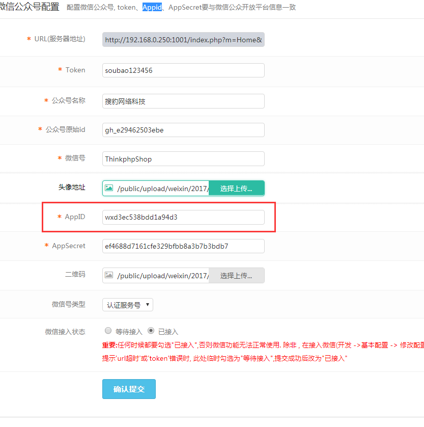The height and width of the screenshot is (427, 424).
Task: Select the 等待接入 radio button
Action: click(x=107, y=330)
